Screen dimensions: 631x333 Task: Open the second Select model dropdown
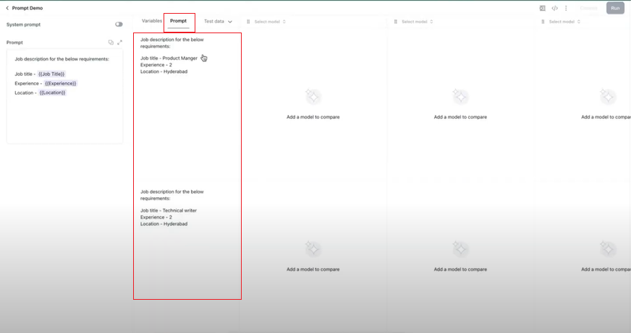(x=418, y=22)
